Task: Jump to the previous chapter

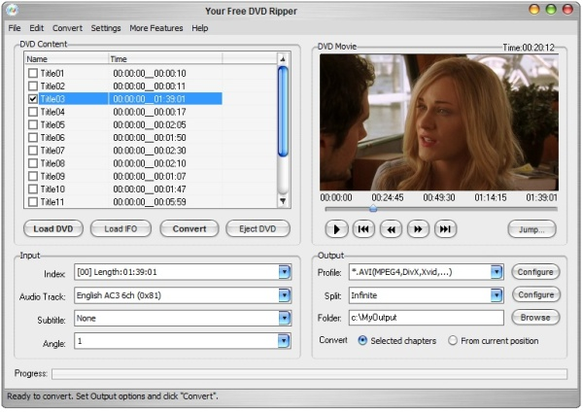Action: pos(363,229)
